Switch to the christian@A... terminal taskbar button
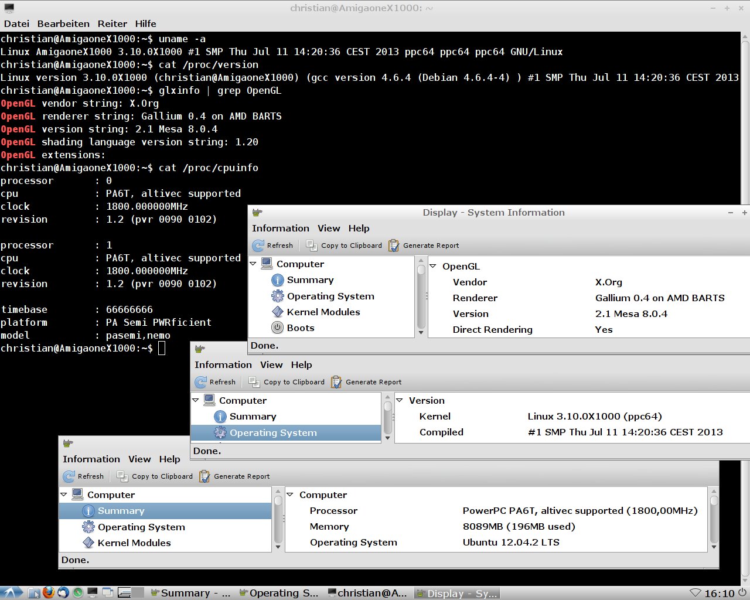This screenshot has height=600, width=750. 367,593
